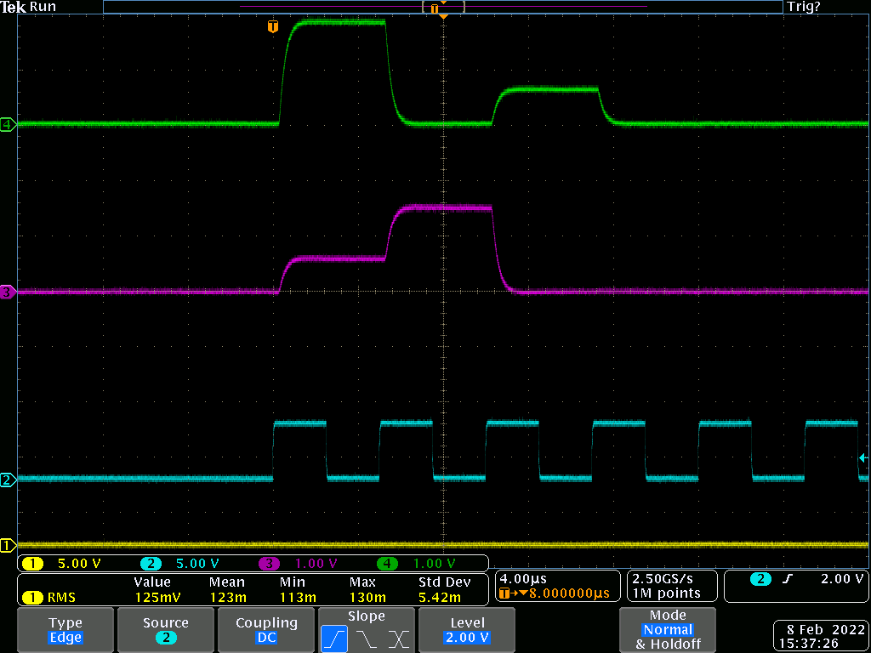This screenshot has height=653, width=871.
Task: Select the either-edge slope icon
Action: pyautogui.click(x=398, y=639)
